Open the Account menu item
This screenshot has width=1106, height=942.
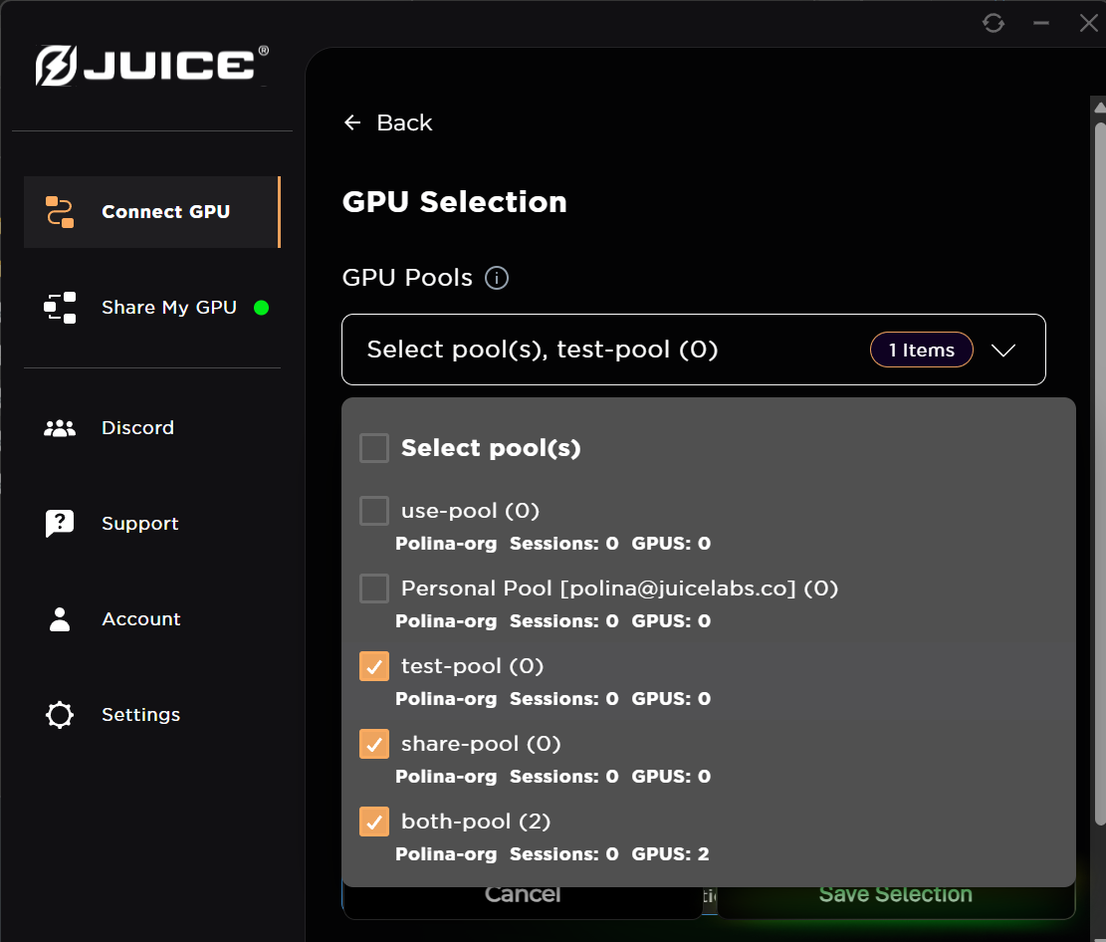152,619
